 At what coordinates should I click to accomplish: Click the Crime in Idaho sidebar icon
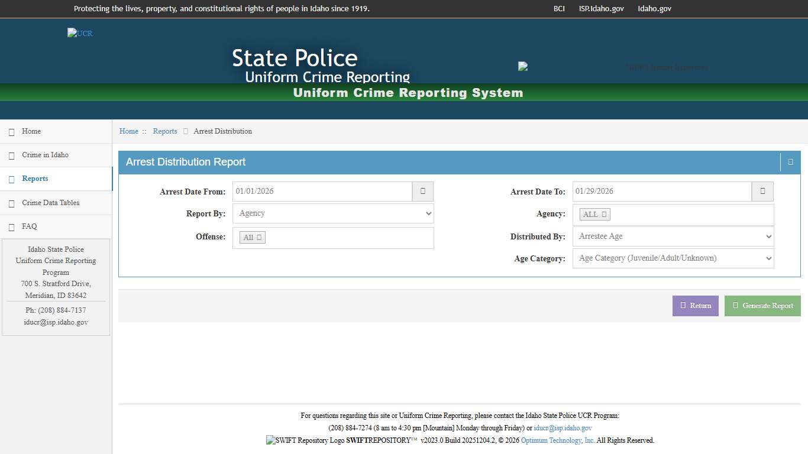(x=11, y=155)
